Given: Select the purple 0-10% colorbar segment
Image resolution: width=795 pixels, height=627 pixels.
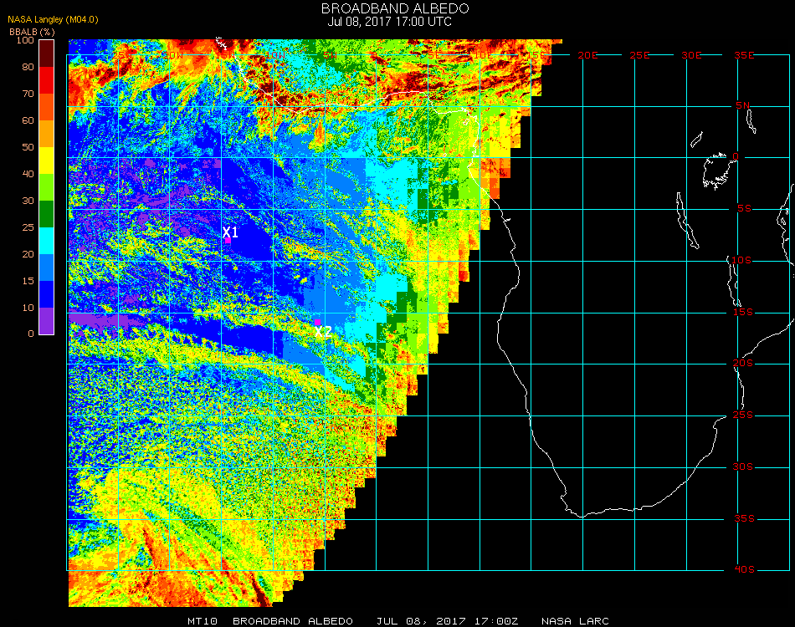Looking at the screenshot, I should pyautogui.click(x=47, y=320).
